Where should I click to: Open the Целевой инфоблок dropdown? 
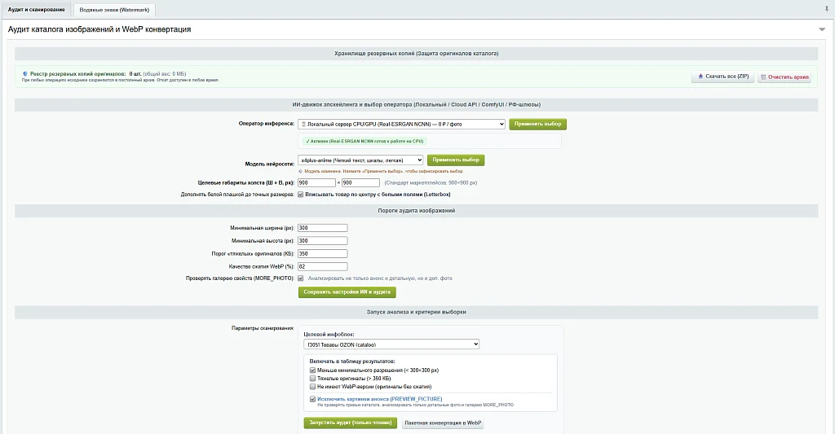[391, 344]
